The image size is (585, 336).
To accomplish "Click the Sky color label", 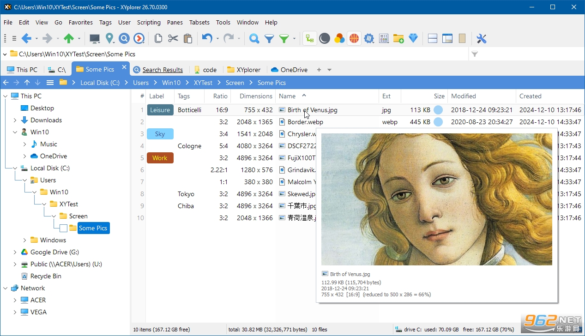I will pyautogui.click(x=160, y=134).
